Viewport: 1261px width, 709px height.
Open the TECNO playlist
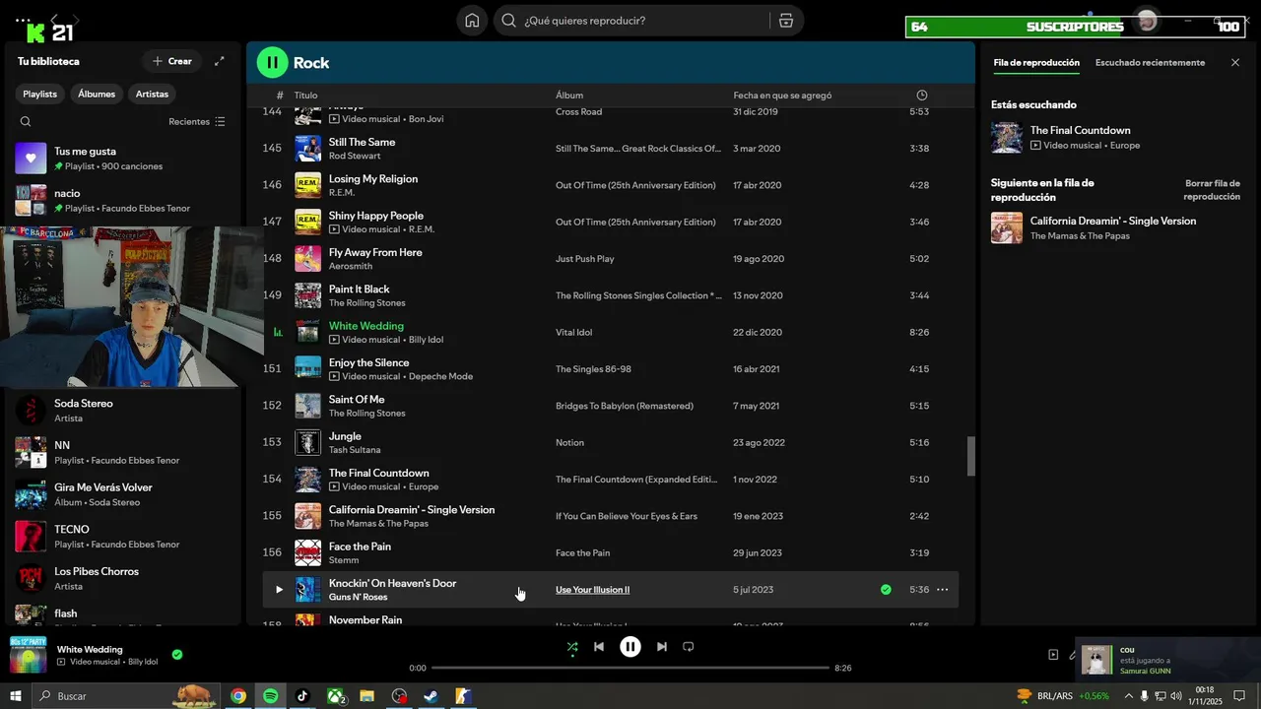coord(123,537)
